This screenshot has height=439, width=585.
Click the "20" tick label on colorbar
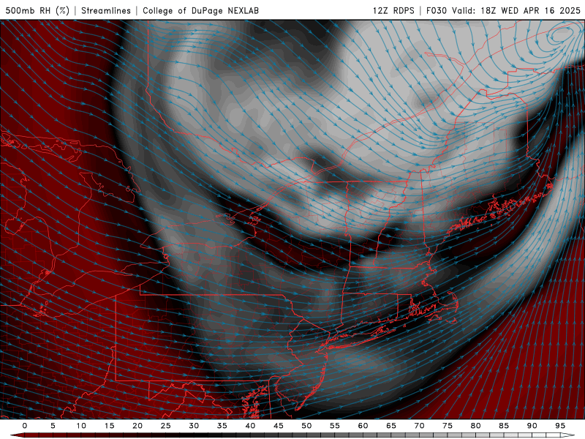click(137, 426)
